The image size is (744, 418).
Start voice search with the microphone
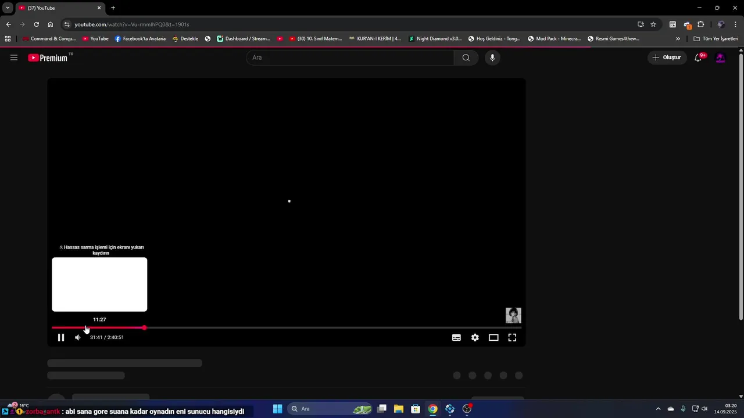492,57
